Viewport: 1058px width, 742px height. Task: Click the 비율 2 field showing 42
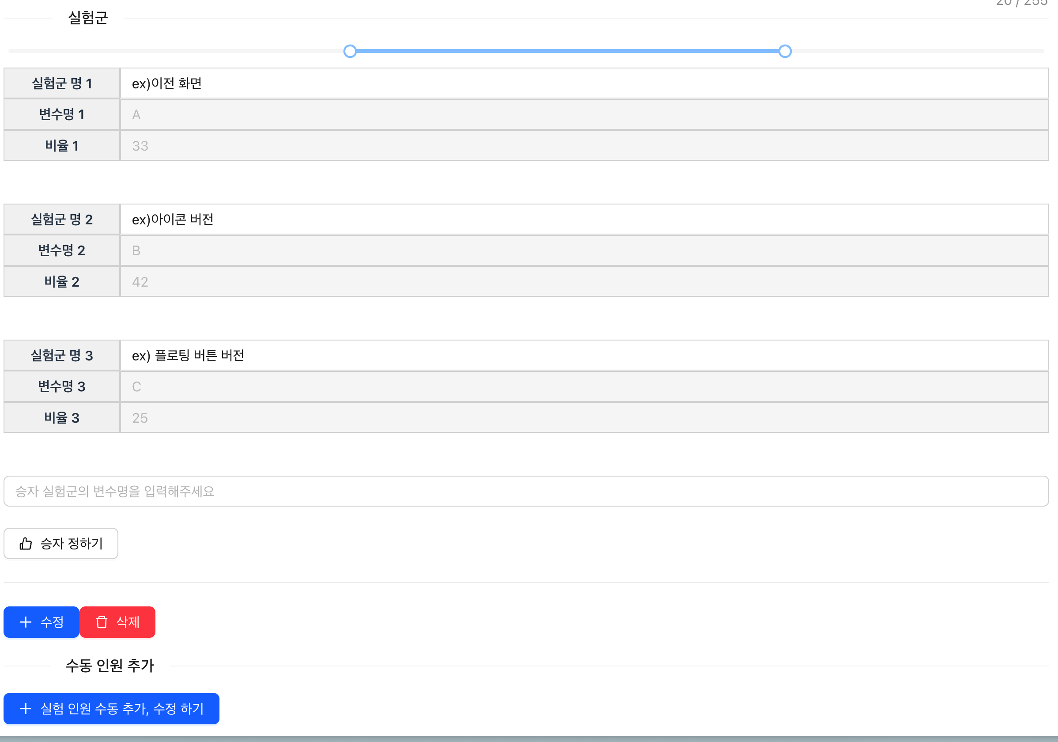[584, 282]
